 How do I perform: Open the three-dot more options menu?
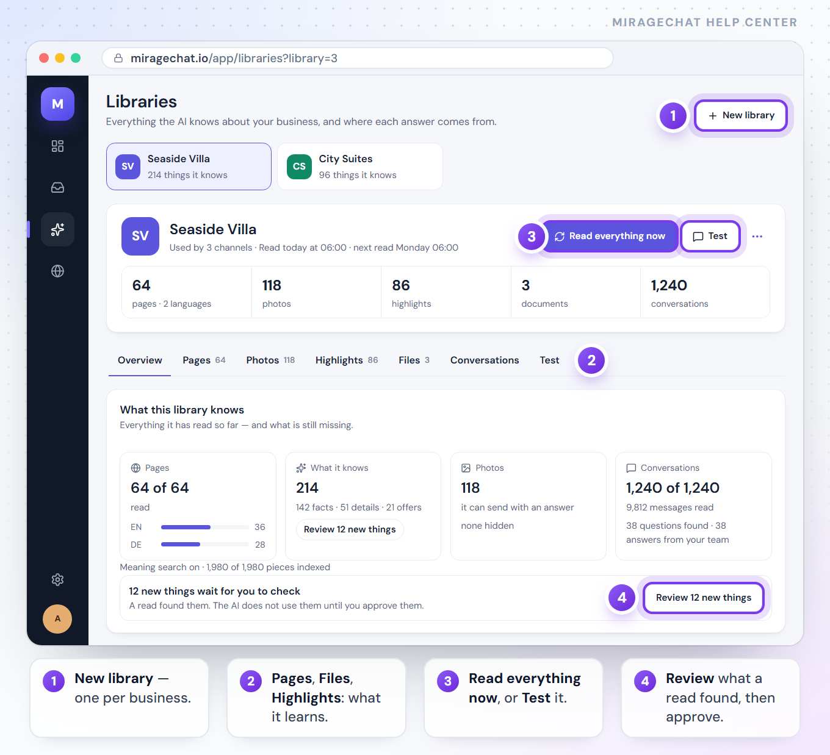pos(757,237)
